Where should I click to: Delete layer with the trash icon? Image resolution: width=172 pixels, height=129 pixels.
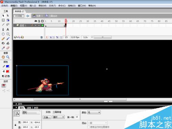(x=42, y=37)
